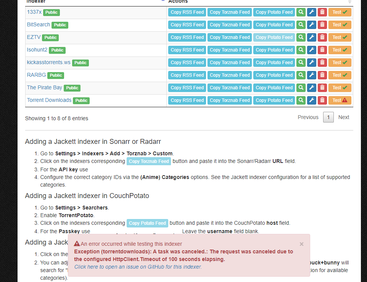Click the EZTV search magnifier icon
367x282 pixels.
pos(301,37)
